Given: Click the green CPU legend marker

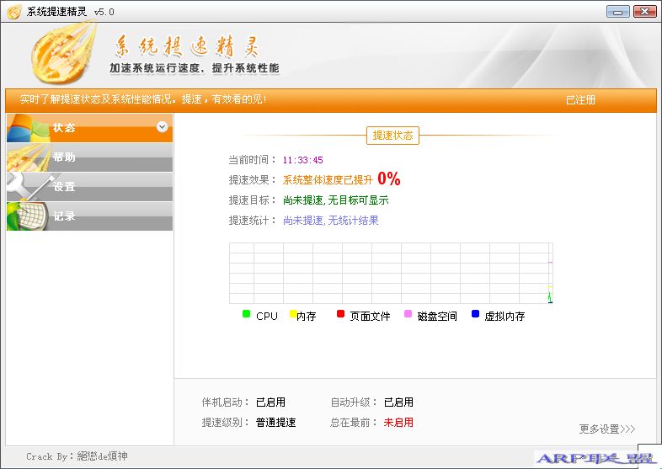Looking at the screenshot, I should point(246,314).
